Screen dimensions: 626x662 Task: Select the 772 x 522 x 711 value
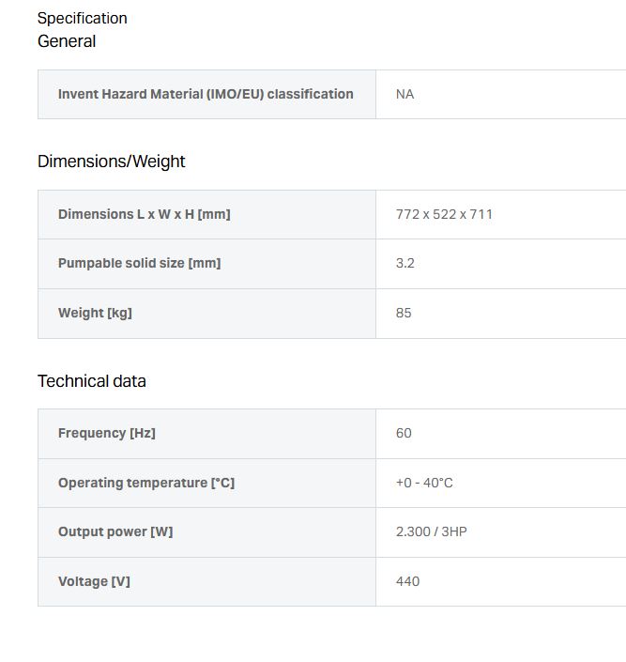444,214
